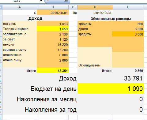The height and width of the screenshot is (120, 147).
Task: Select yearly savings value 0
Action: (141, 109)
